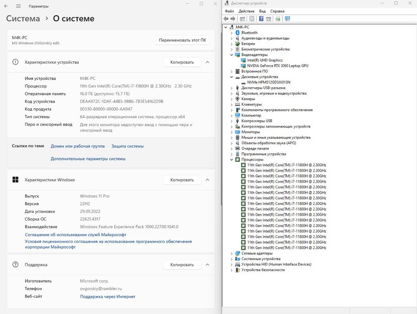Open Защита системы link
Screen dimensions: 417x314
click(x=127, y=146)
